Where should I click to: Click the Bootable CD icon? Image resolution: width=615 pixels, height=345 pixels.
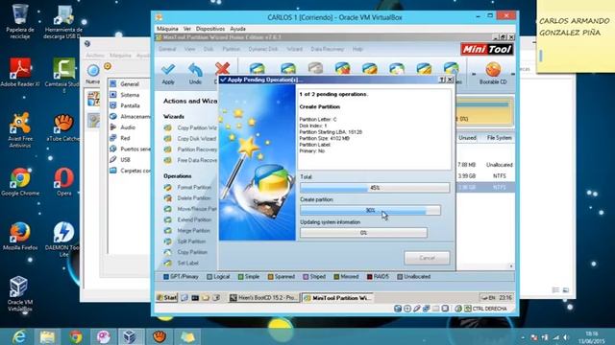click(x=493, y=70)
